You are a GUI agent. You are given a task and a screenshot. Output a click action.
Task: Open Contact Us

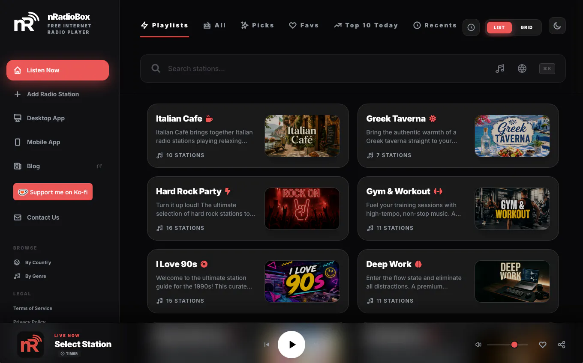pos(57,217)
